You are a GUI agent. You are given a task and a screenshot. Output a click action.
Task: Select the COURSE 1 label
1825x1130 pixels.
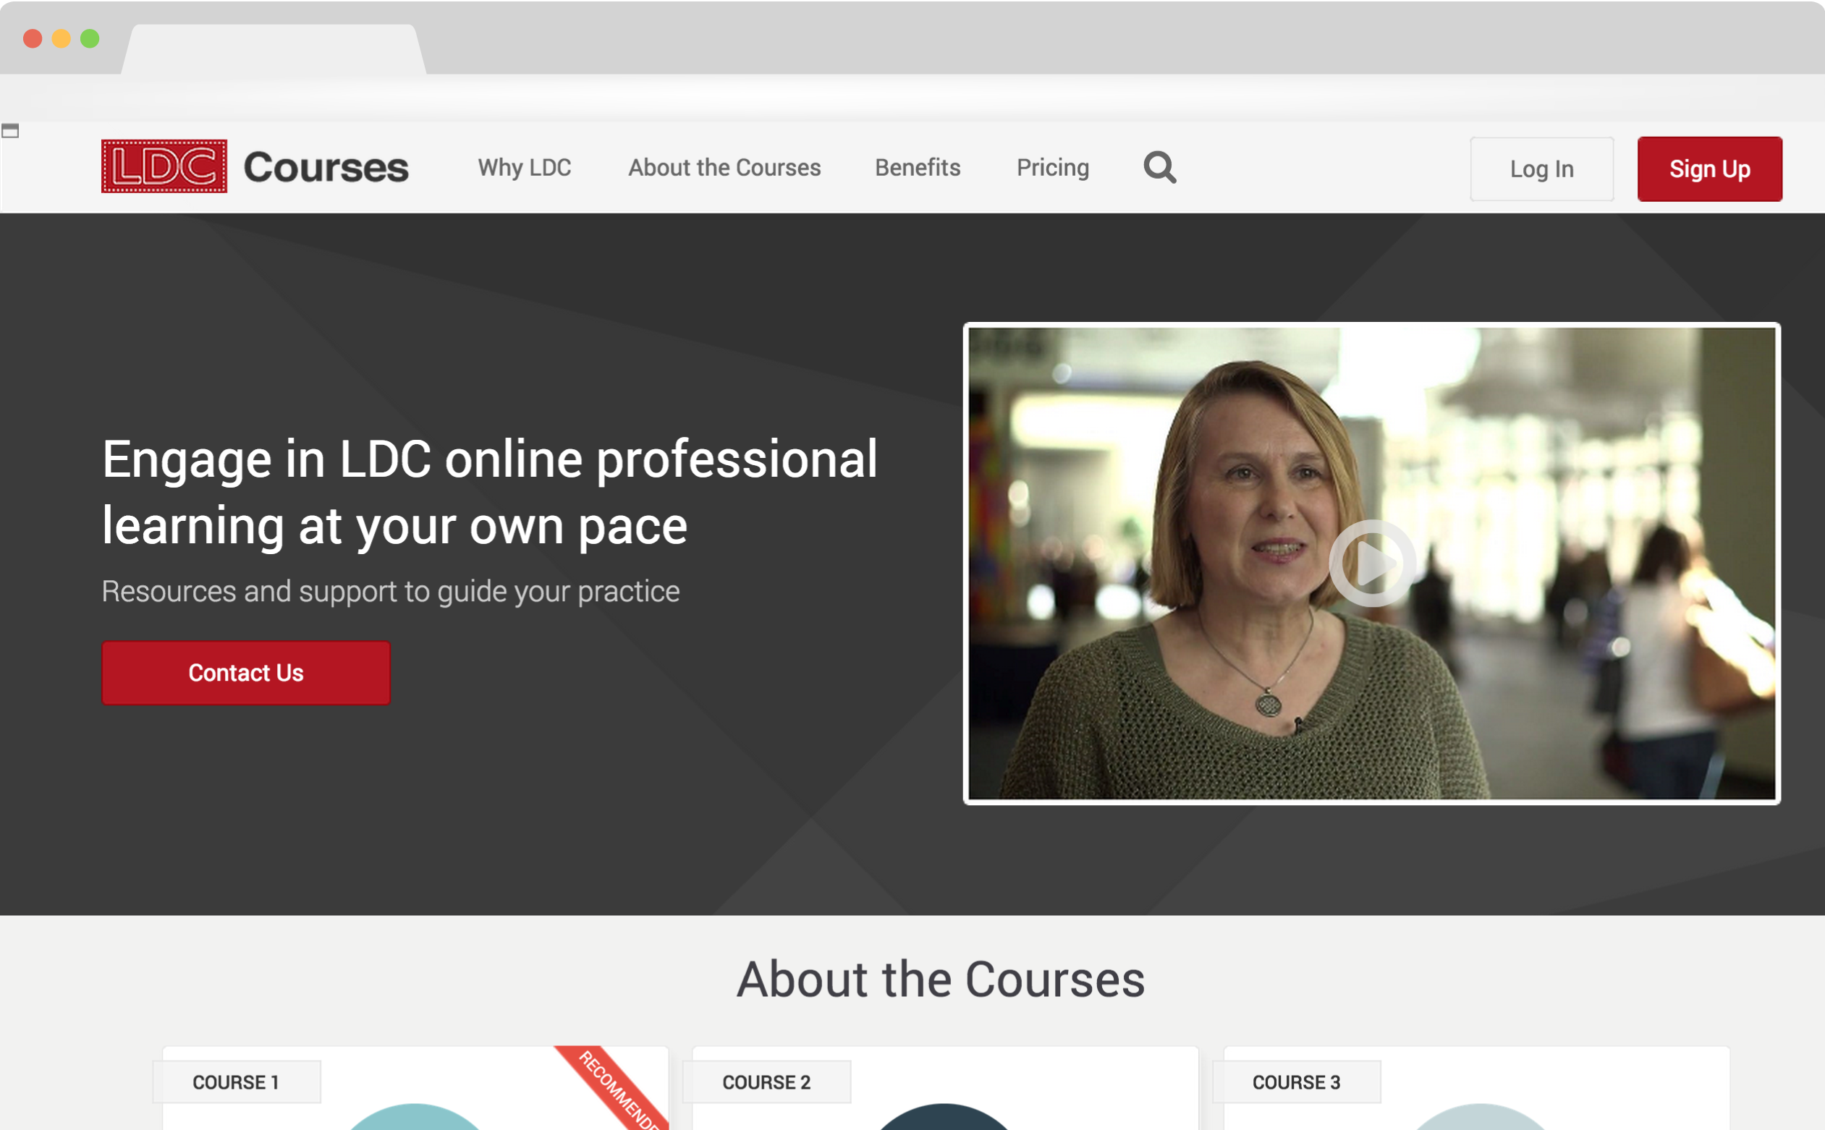[x=236, y=1082]
